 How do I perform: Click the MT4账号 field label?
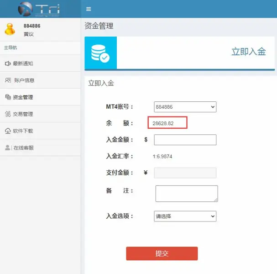[120, 107]
